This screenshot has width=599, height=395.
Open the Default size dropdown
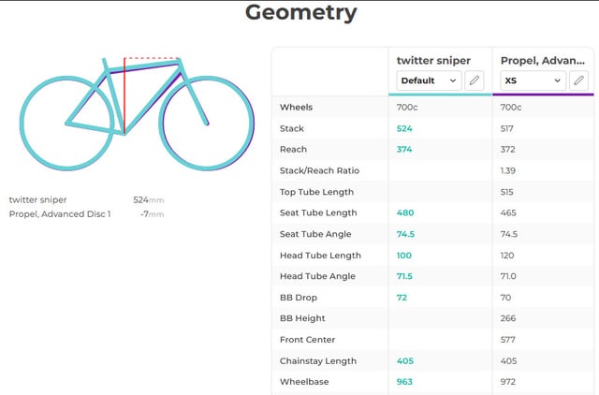[429, 80]
